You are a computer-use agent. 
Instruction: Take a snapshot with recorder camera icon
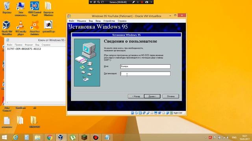tap(146, 2)
